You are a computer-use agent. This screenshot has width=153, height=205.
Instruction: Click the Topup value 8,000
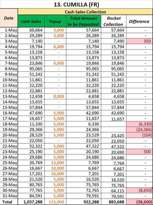pos(59,97)
